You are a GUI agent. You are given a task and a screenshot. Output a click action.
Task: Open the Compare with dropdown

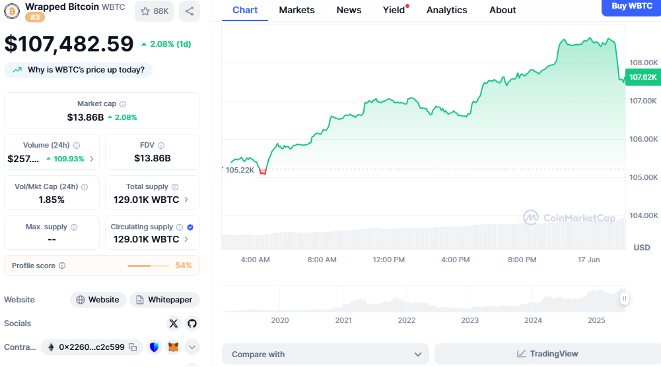(326, 354)
